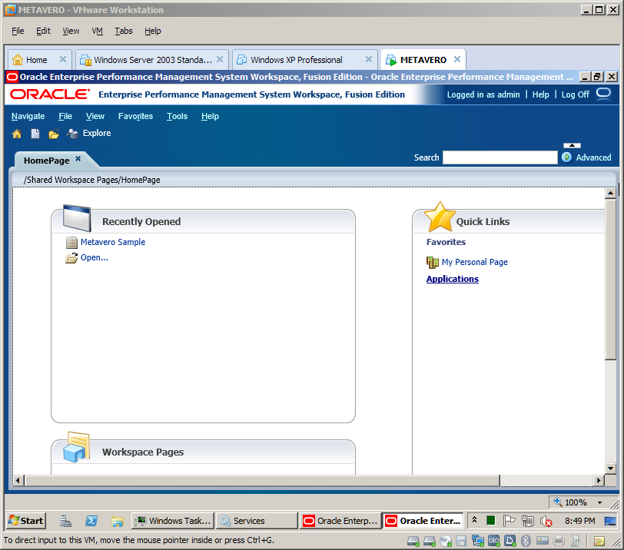Open the Tools menu
Image resolution: width=624 pixels, height=550 pixels.
click(x=177, y=116)
